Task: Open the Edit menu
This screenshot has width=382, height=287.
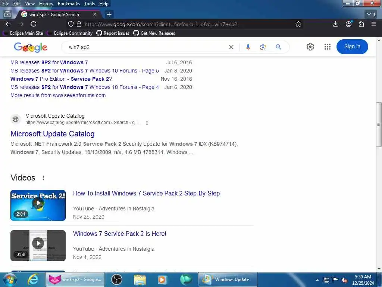Action: click(17, 4)
